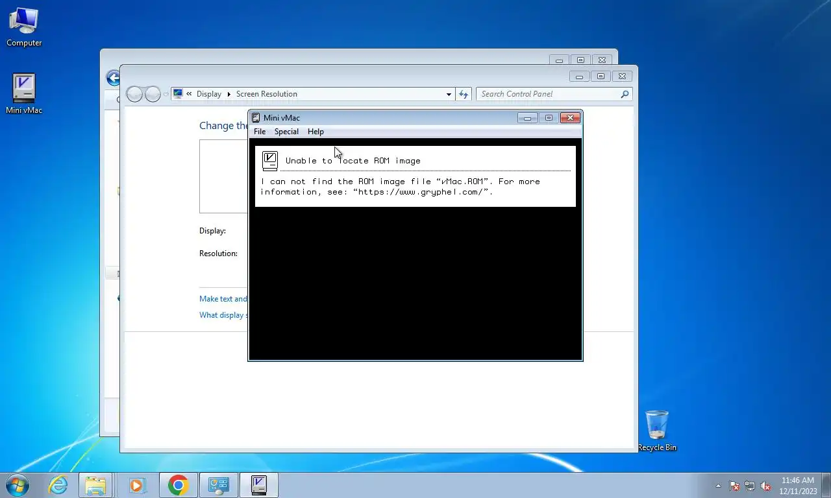The width and height of the screenshot is (831, 498).
Task: Select the Mini vMac desktop shortcut
Action: (x=24, y=94)
